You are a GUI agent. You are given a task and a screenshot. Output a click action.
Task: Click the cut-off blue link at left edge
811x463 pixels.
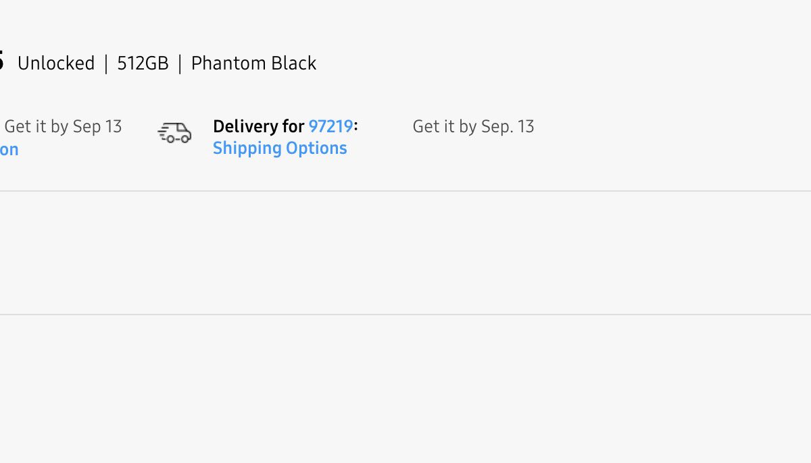click(x=9, y=149)
